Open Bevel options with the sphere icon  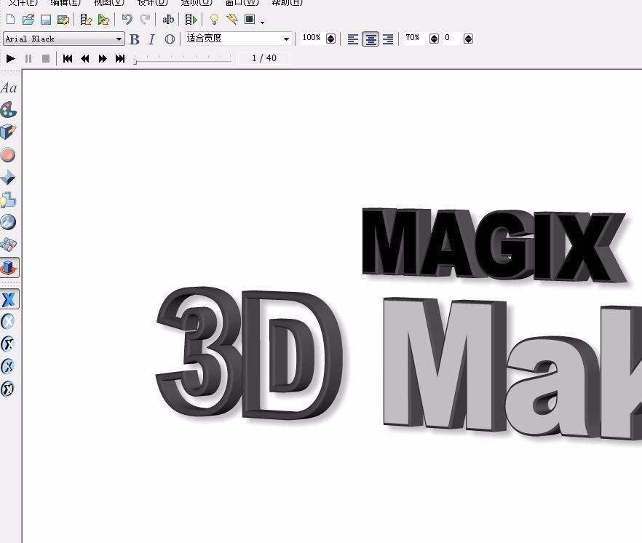point(9,154)
